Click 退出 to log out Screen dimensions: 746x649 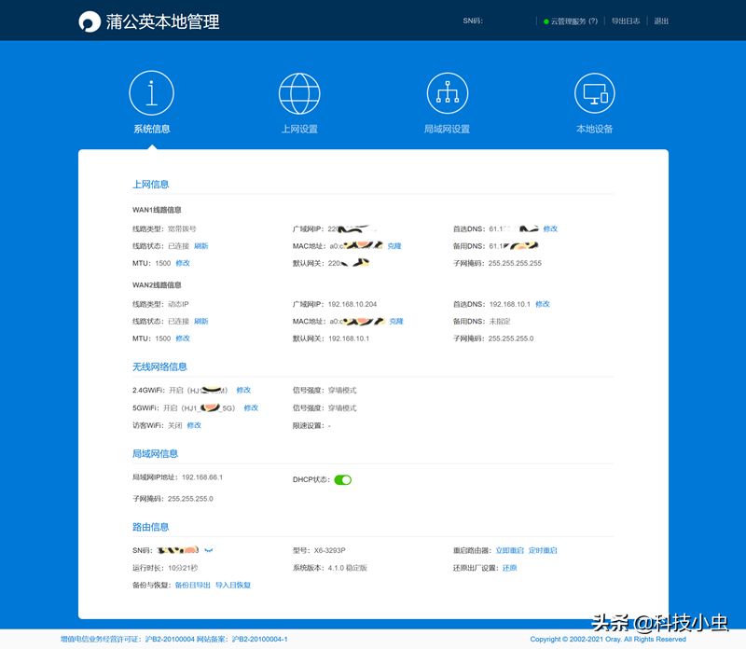pos(661,21)
